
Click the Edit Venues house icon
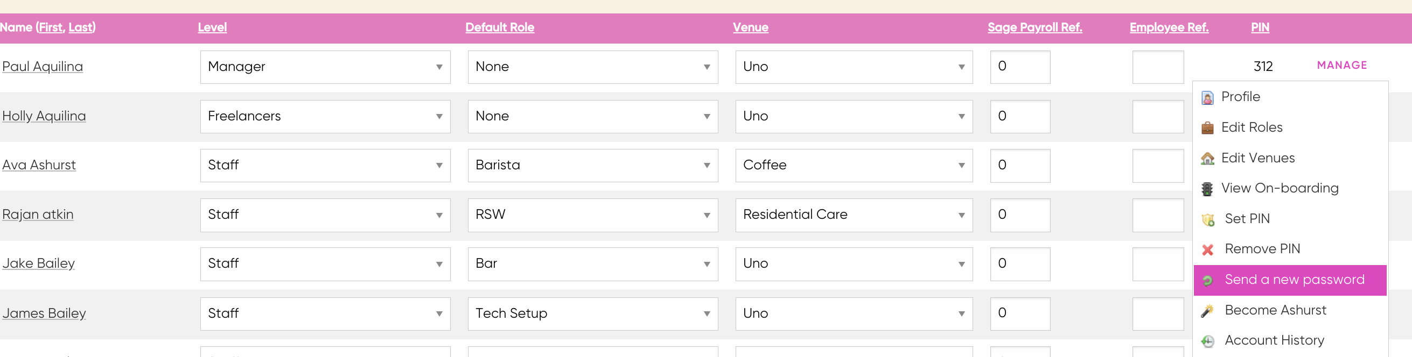1207,158
